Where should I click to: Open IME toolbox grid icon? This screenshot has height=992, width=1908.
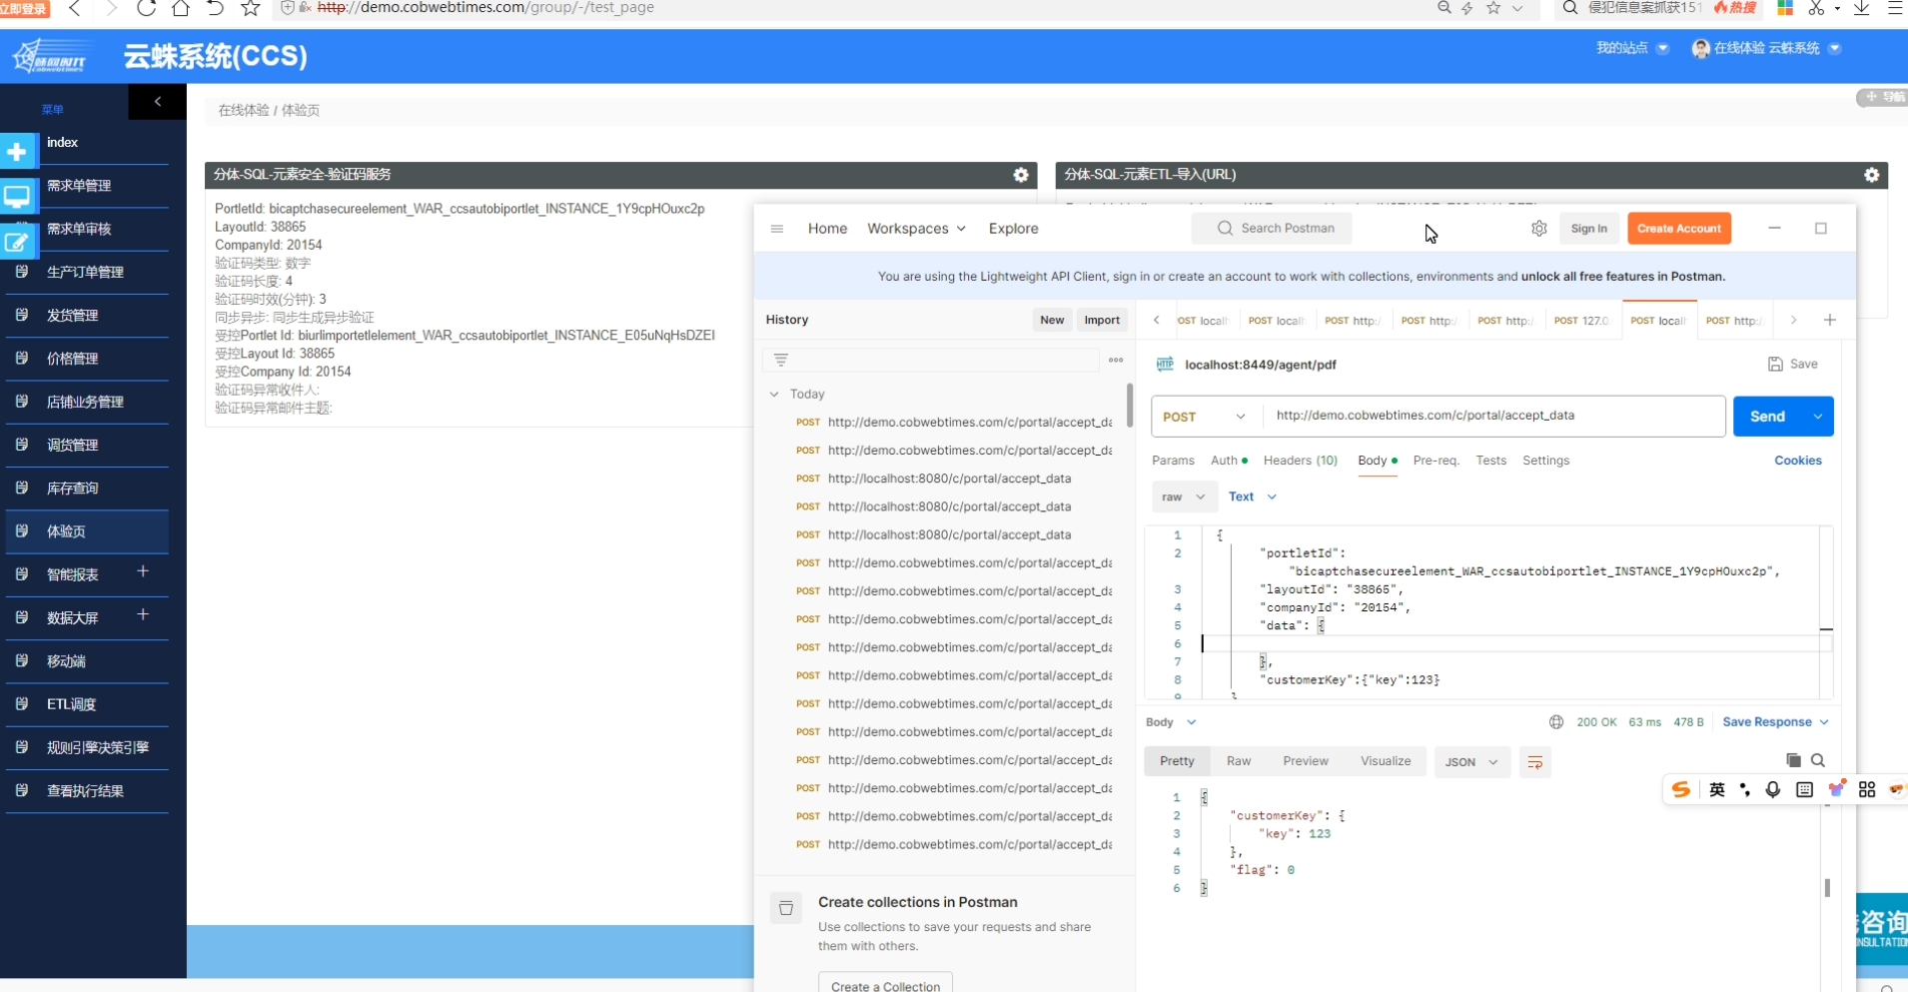click(x=1867, y=789)
